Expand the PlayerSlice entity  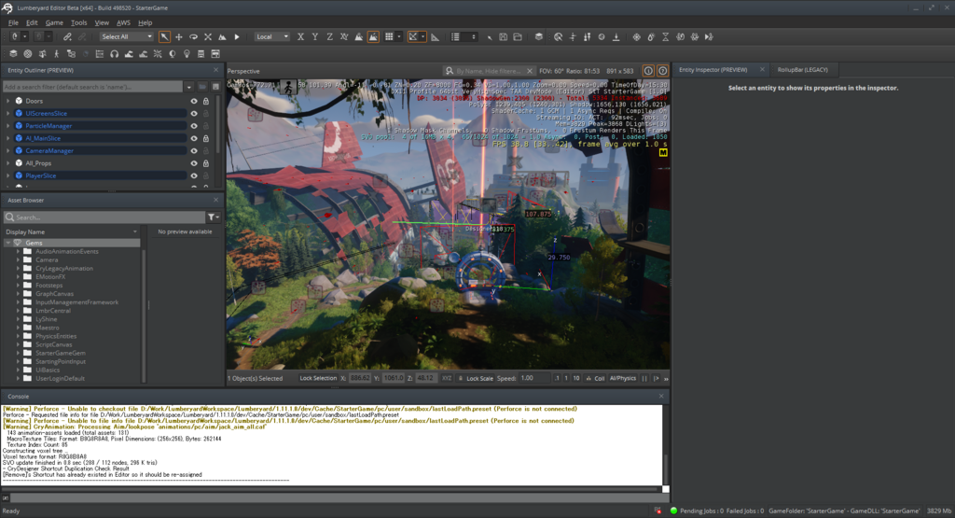7,175
